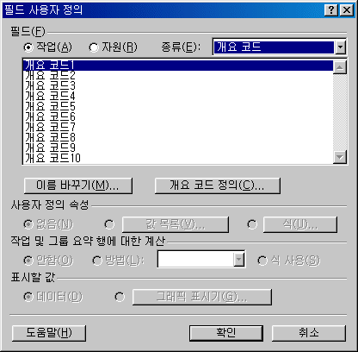Close the 필드 사용자 정의 dialog
Image resolution: width=358 pixels, height=352 pixels.
coord(347,10)
